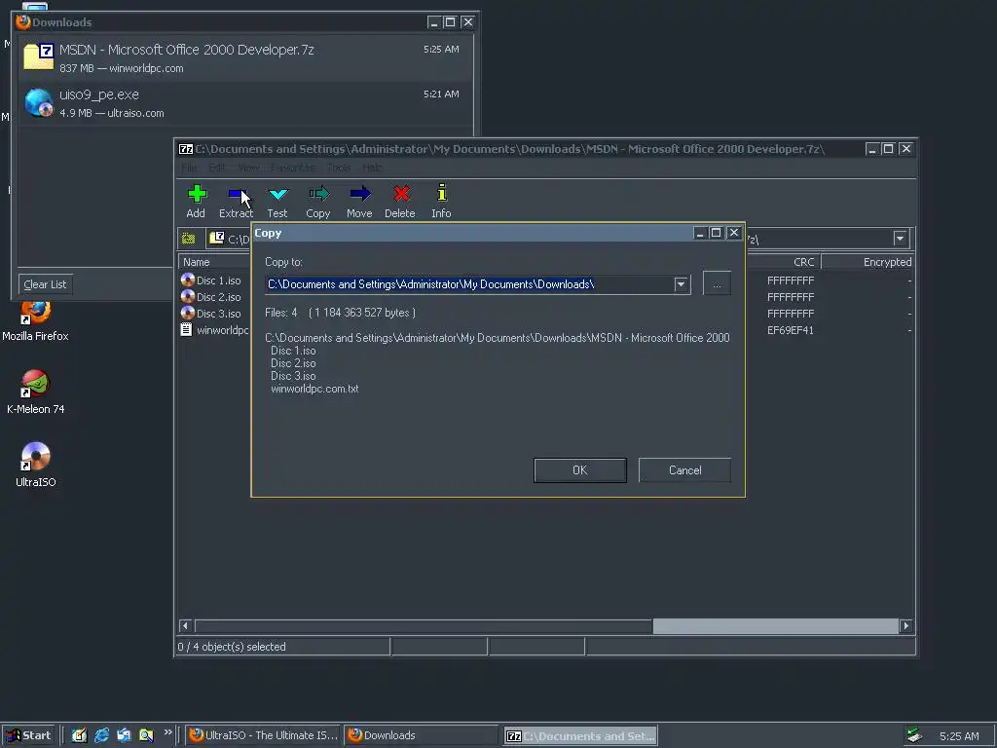The width and height of the screenshot is (997, 748).
Task: Open the Edit menu in 7-Zip
Action: (x=217, y=168)
